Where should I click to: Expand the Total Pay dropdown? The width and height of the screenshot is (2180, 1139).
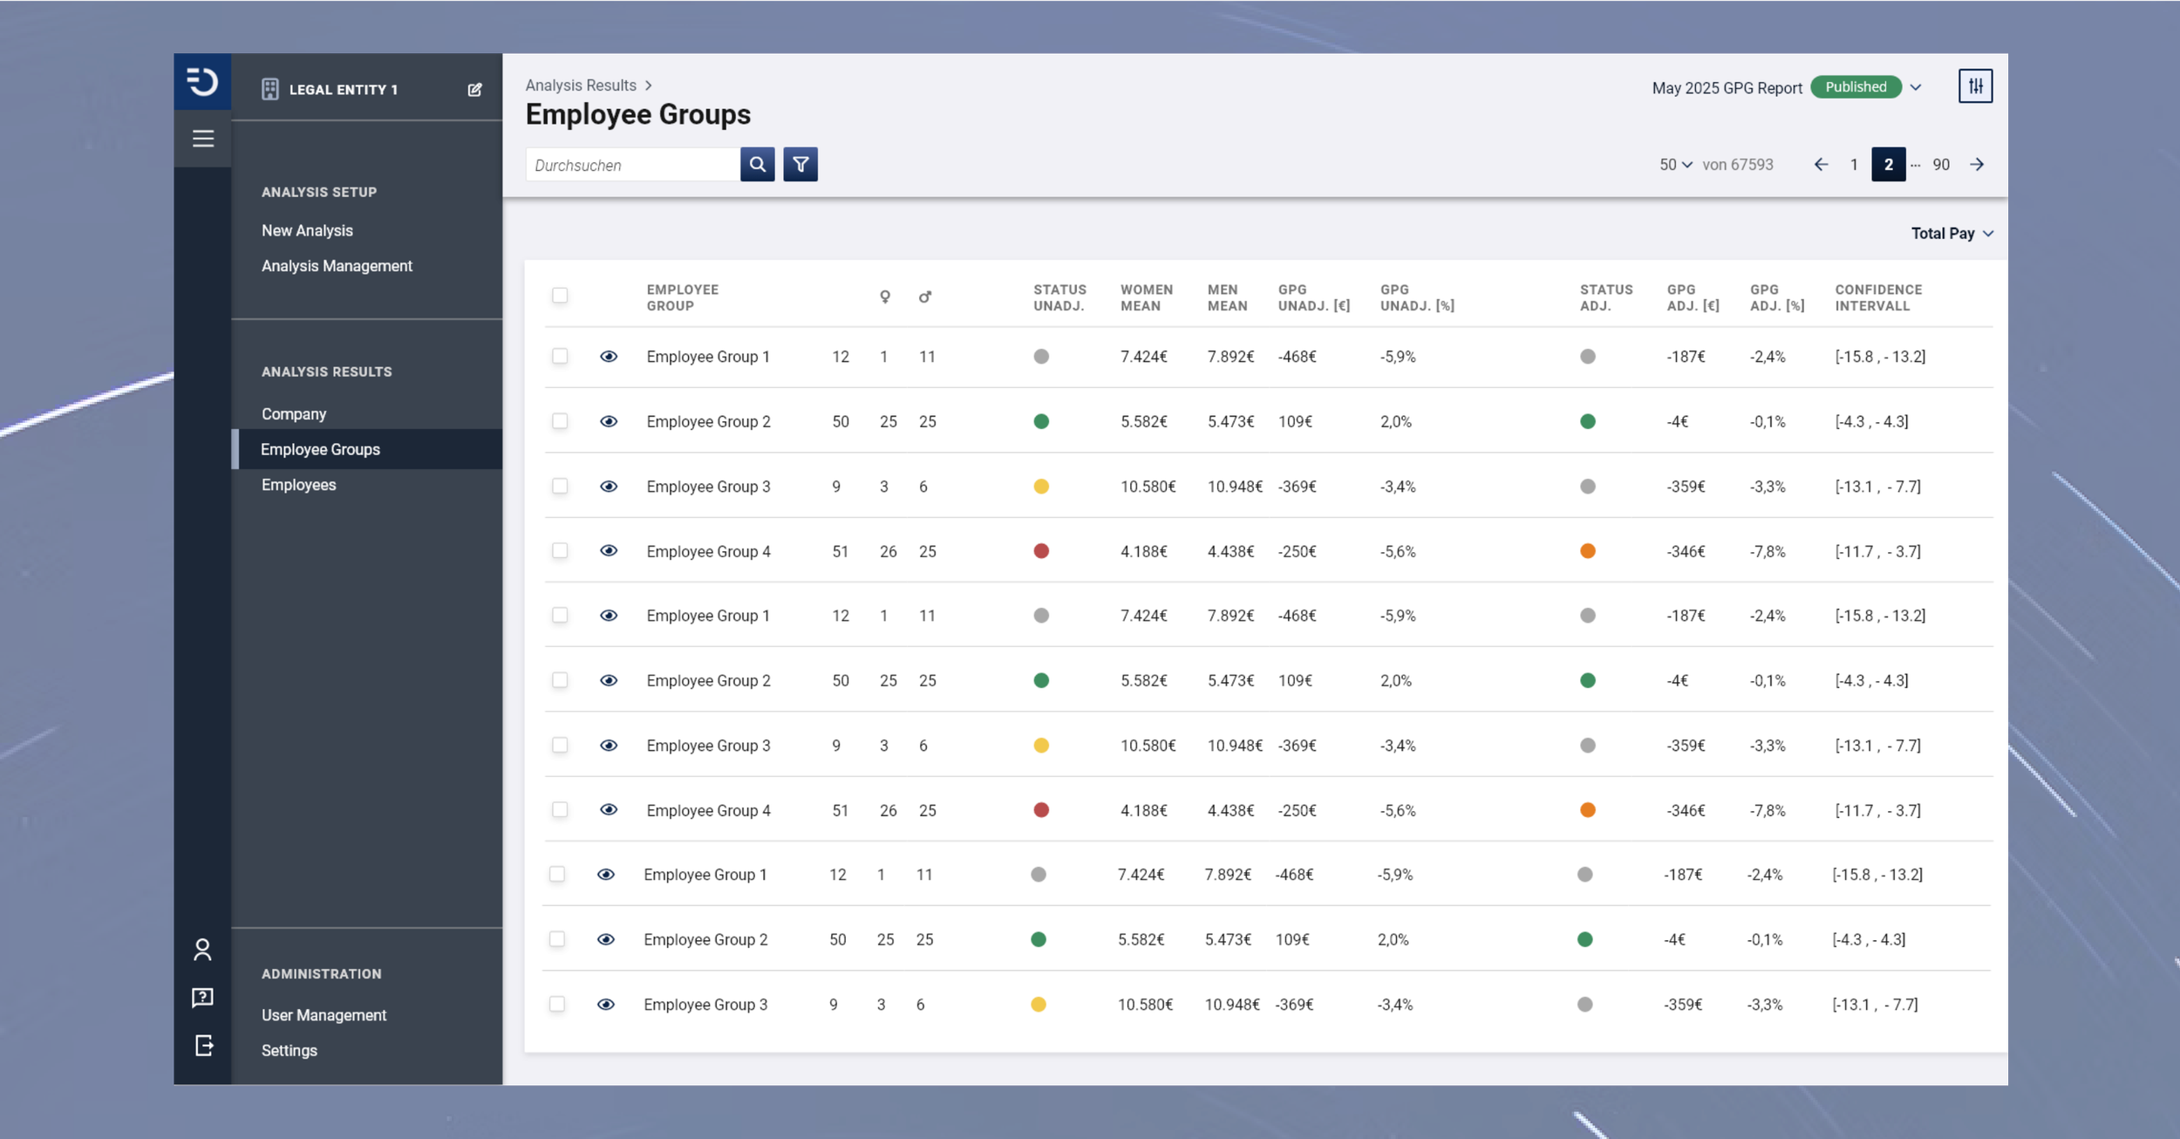pyautogui.click(x=1952, y=233)
